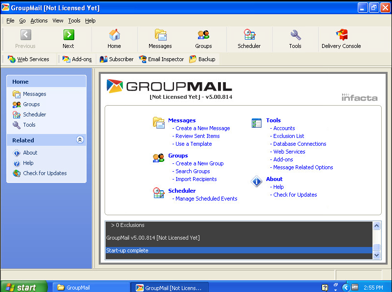Viewport: 392px width, 292px height.
Task: Click the green Next arrow button
Action: tap(68, 35)
